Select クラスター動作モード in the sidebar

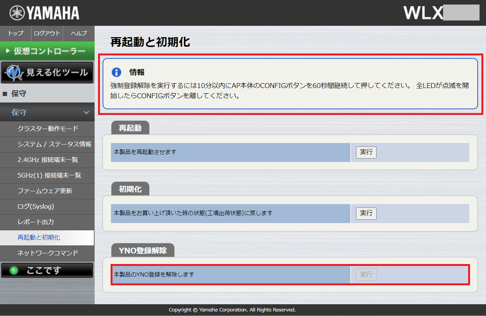point(47,128)
